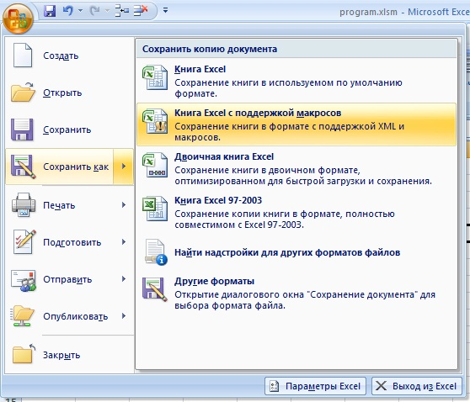This screenshot has height=402, width=470.
Task: Expand the Опубликовать submenu arrow
Action: (124, 316)
